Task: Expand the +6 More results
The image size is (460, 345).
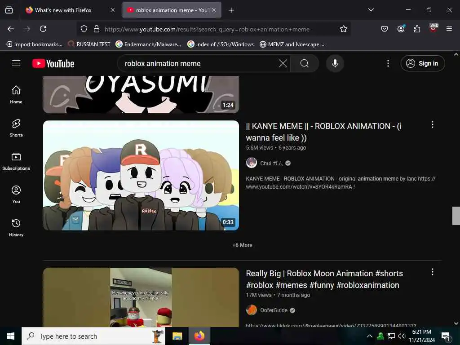Action: tap(242, 245)
